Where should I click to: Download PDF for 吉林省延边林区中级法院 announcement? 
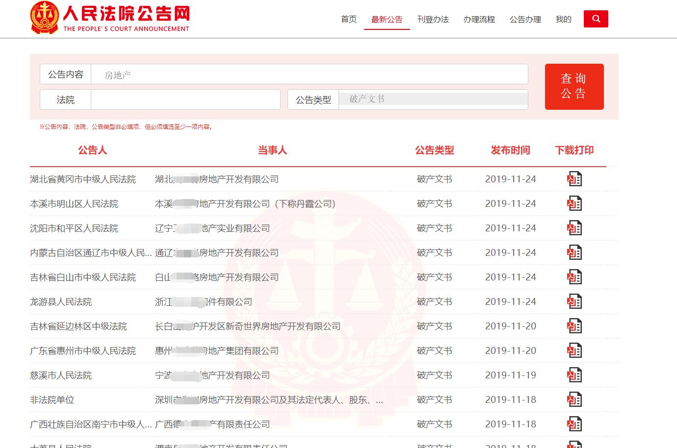(574, 325)
